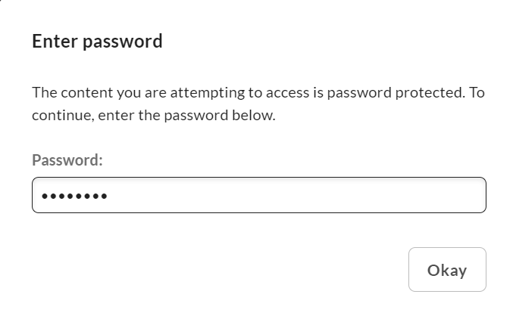Click the bold "Password:" label text

pyautogui.click(x=67, y=160)
